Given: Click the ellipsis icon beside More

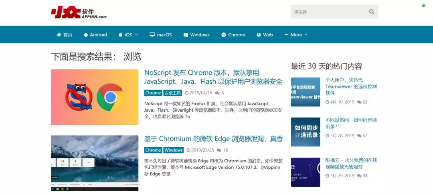Looking at the screenshot, I should [286, 35].
